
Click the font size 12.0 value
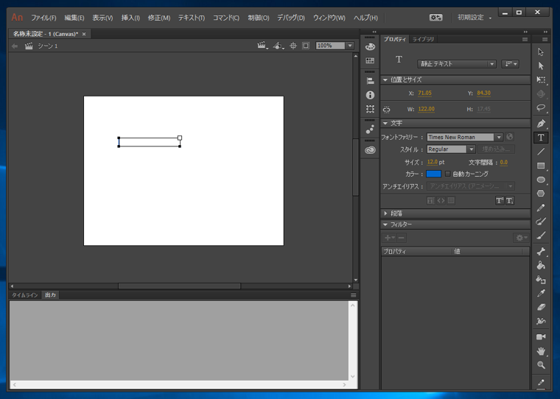(432, 162)
